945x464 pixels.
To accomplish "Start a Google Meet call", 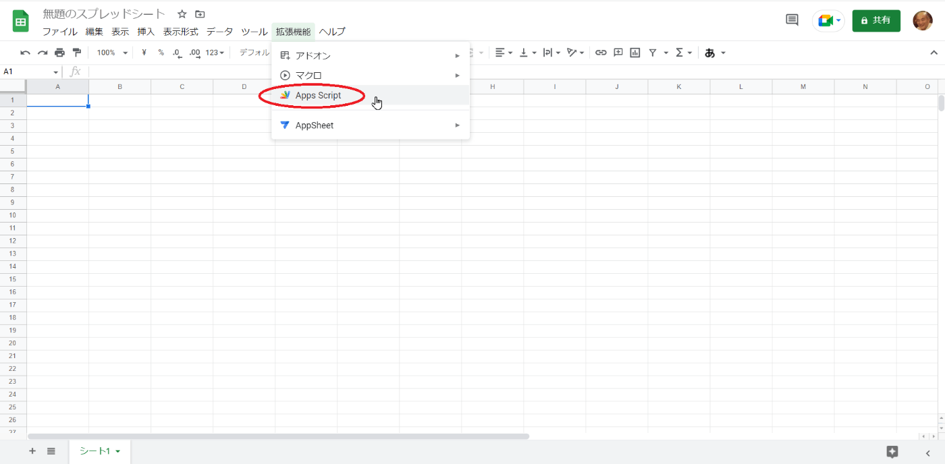I will [x=825, y=21].
